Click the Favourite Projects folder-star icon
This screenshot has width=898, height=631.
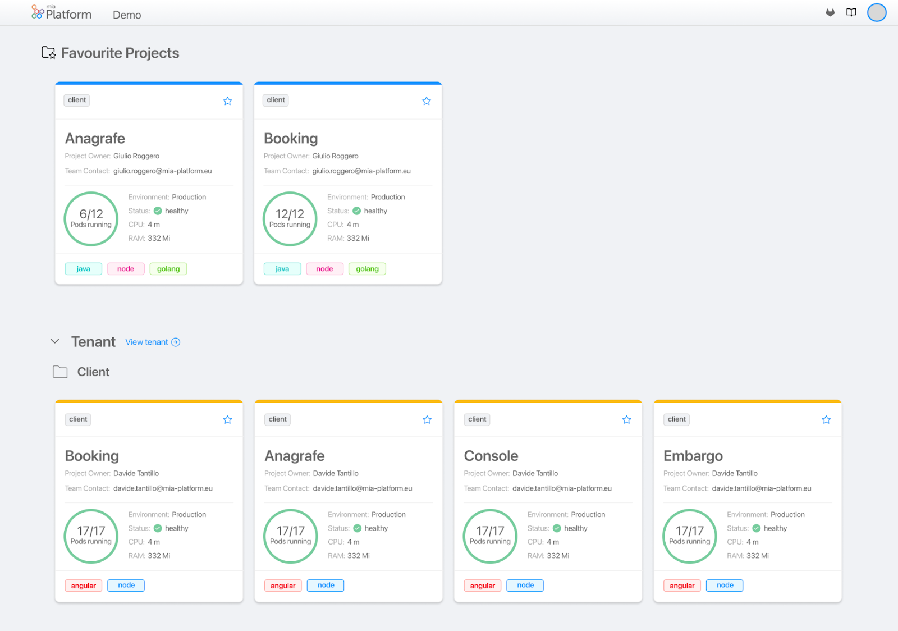[x=48, y=52]
